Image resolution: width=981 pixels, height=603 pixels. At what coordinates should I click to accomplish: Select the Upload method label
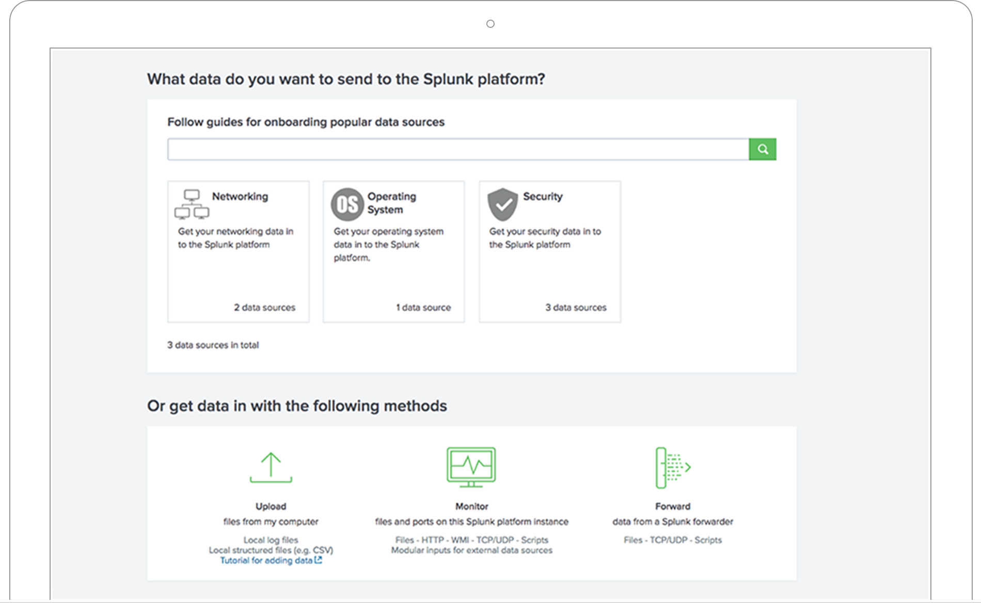(x=271, y=506)
